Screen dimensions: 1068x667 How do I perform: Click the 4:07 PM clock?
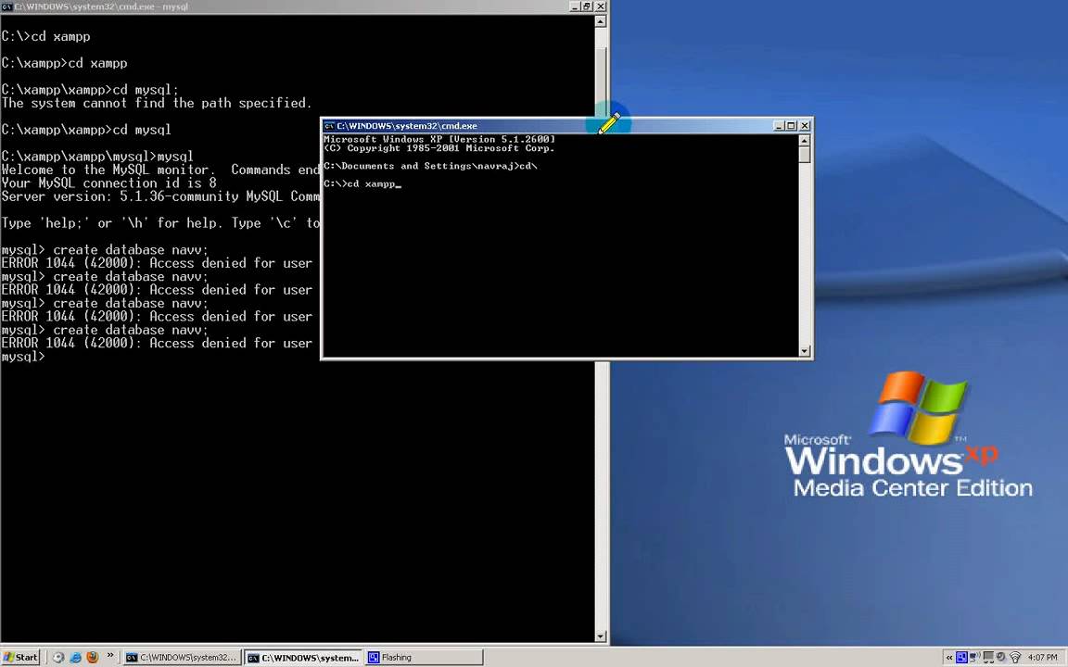(x=1043, y=658)
